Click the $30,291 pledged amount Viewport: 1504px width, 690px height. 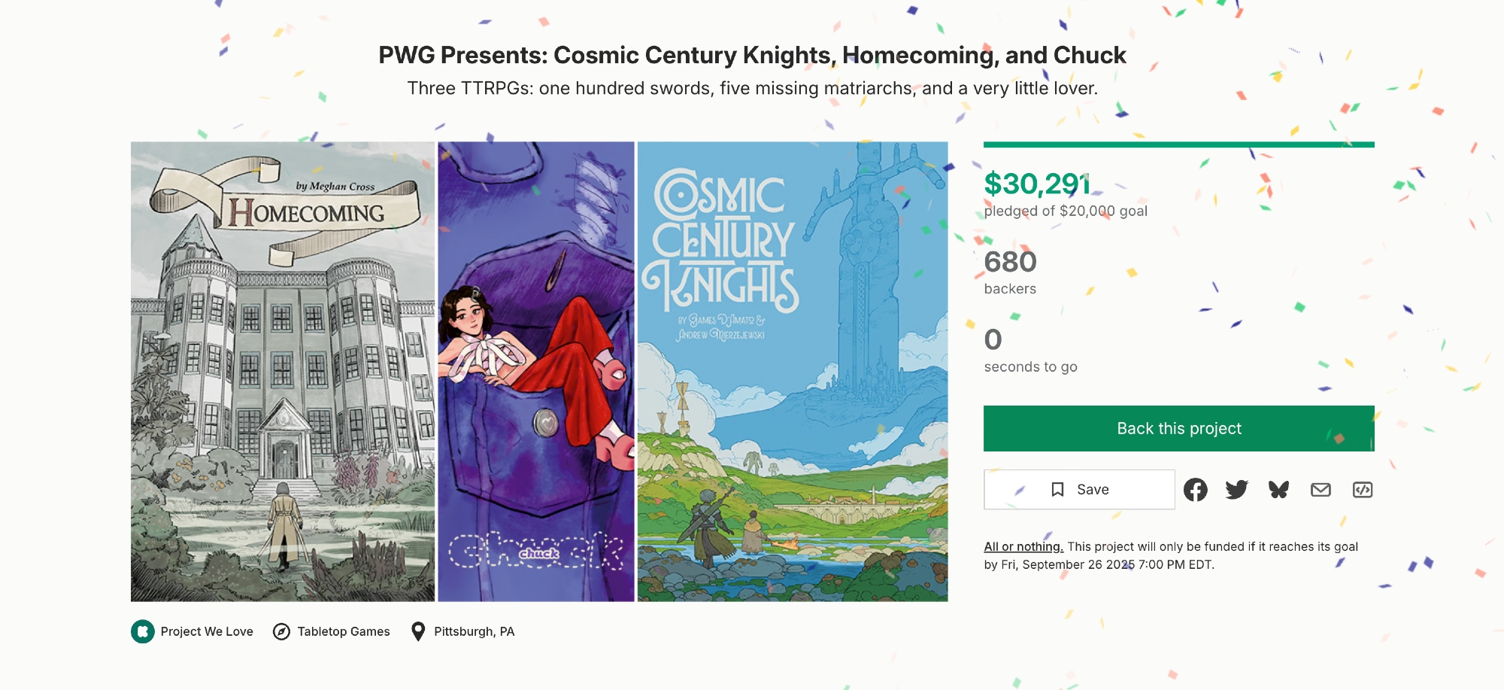(1037, 184)
